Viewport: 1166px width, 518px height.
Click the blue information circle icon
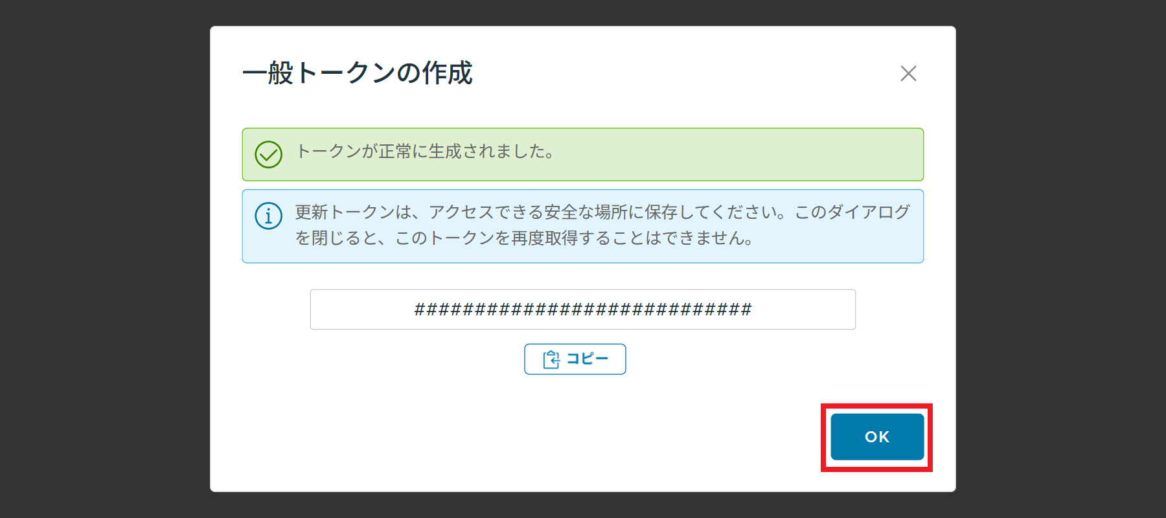[268, 216]
